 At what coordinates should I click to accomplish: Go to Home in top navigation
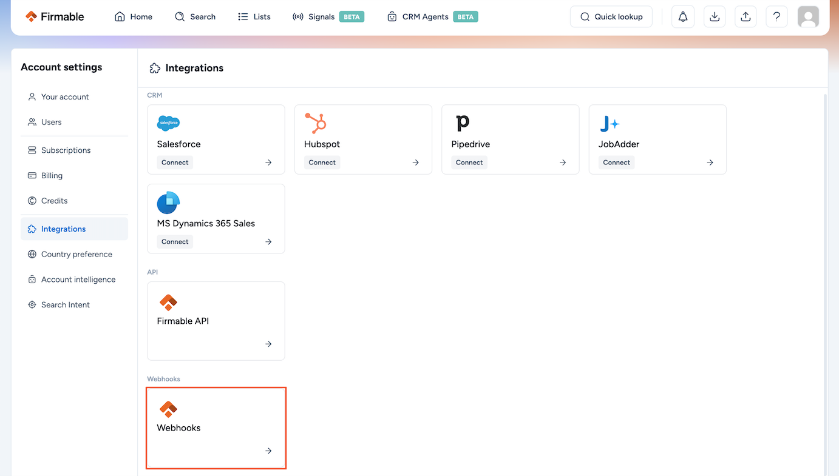(x=134, y=16)
